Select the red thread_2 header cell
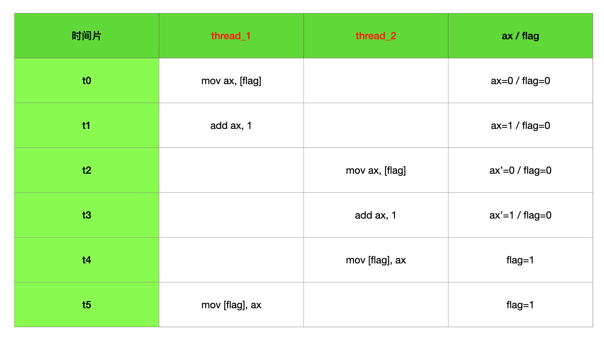This screenshot has width=604, height=340. (x=376, y=36)
